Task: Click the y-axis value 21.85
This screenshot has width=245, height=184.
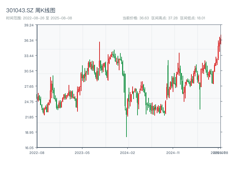Action: 29,117
